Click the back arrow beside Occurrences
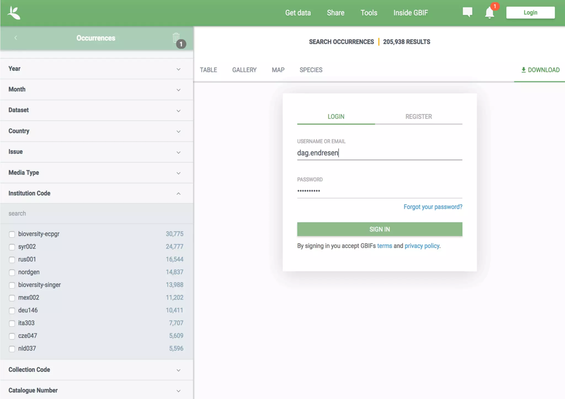Viewport: 565px width, 399px height. click(x=16, y=38)
